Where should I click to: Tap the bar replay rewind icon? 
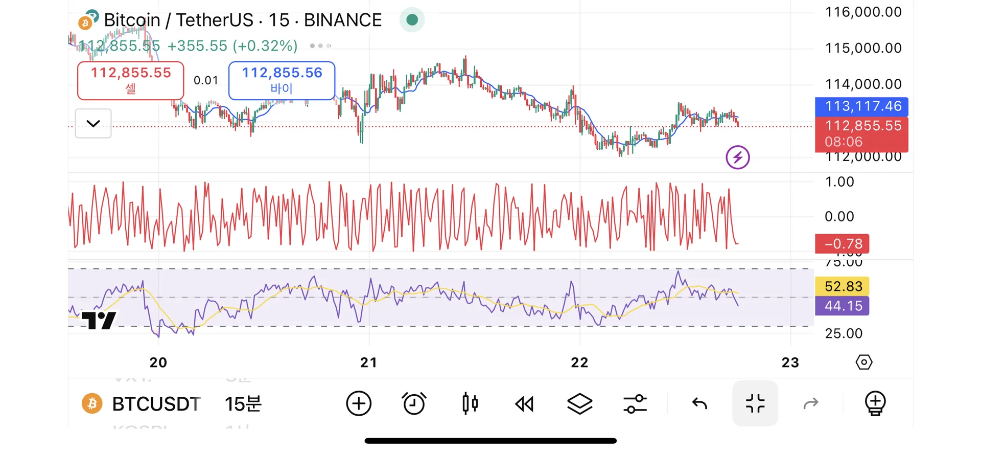[524, 404]
